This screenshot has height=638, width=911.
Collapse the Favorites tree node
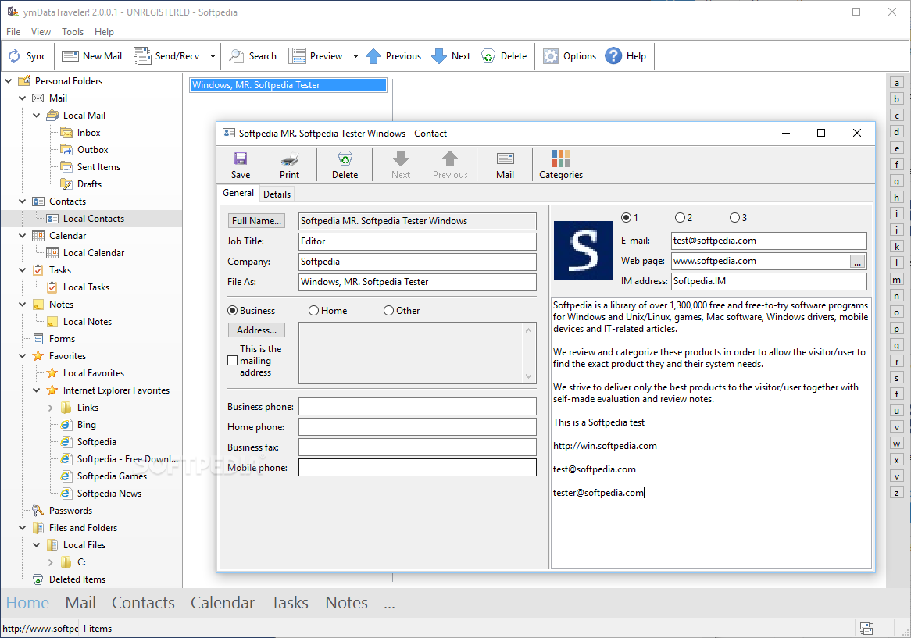coord(22,356)
